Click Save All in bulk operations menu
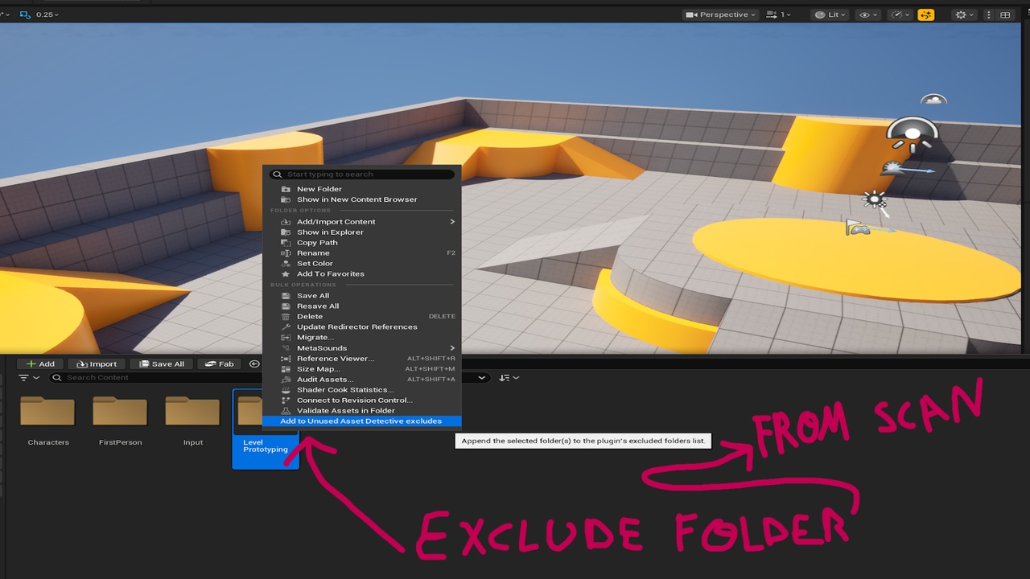The image size is (1030, 579). coord(362,296)
